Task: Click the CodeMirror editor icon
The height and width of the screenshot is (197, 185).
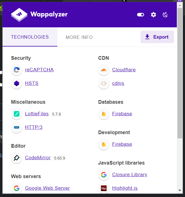Action: [x=17, y=158]
